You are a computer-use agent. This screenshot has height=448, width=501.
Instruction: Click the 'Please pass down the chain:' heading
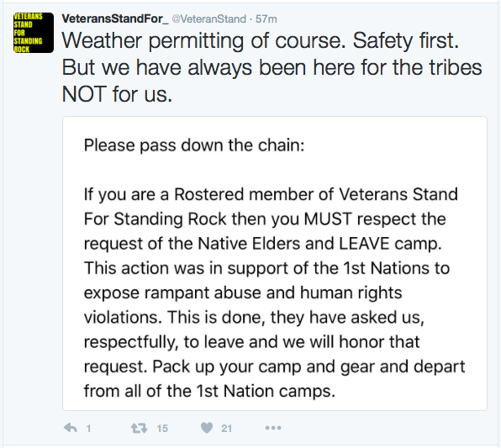194,145
